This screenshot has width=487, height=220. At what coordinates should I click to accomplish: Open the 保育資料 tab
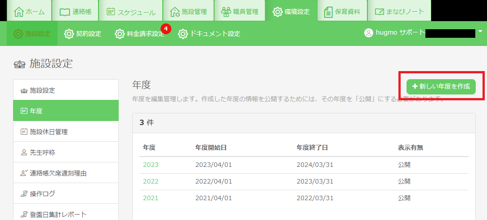point(342,10)
